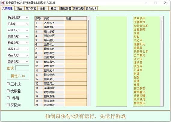This screenshot has width=171, height=122.
Task: Open the 衣服（无） equipment dropdown
Action: (x=18, y=37)
